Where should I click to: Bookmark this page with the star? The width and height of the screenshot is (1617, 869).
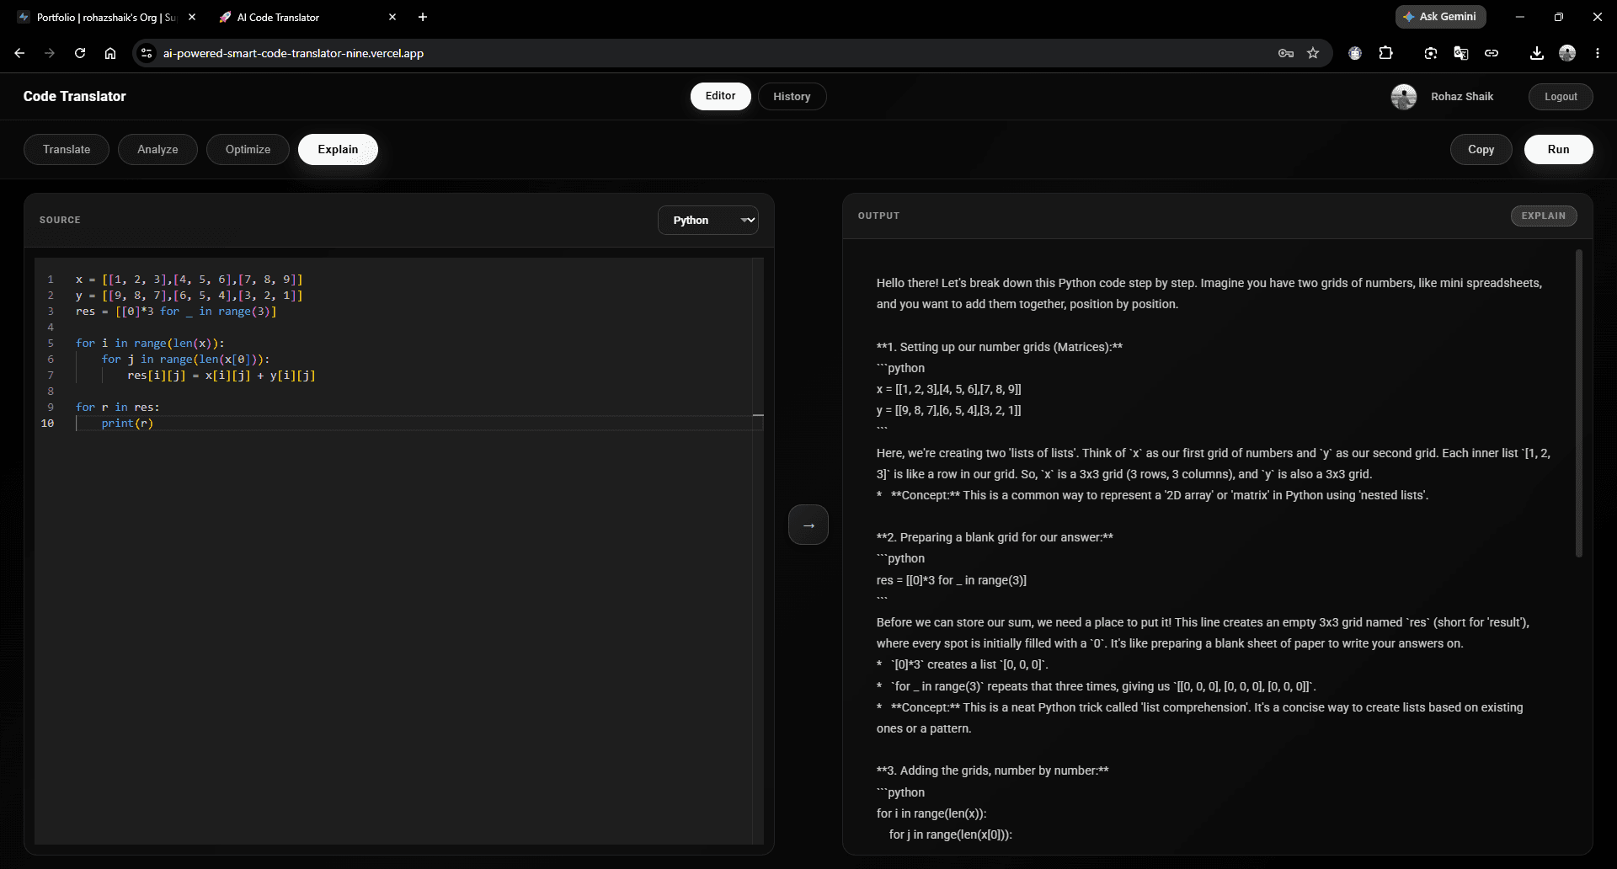(1313, 53)
